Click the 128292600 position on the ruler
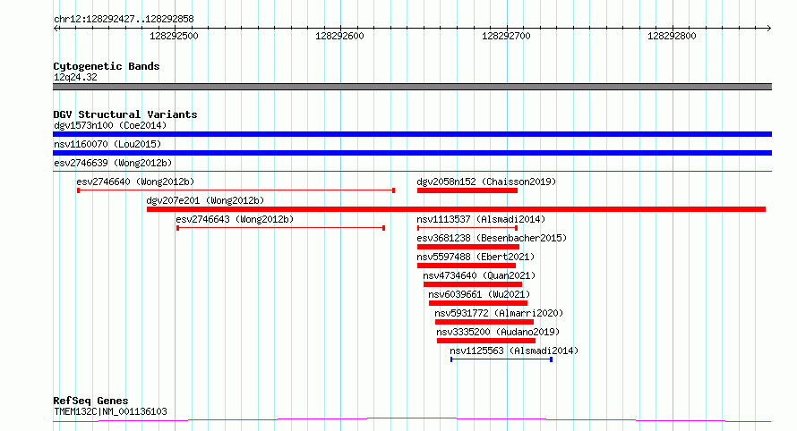Screen dimensions: 797x431 (x=340, y=37)
